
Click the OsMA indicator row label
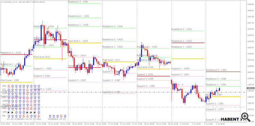click(5, 101)
